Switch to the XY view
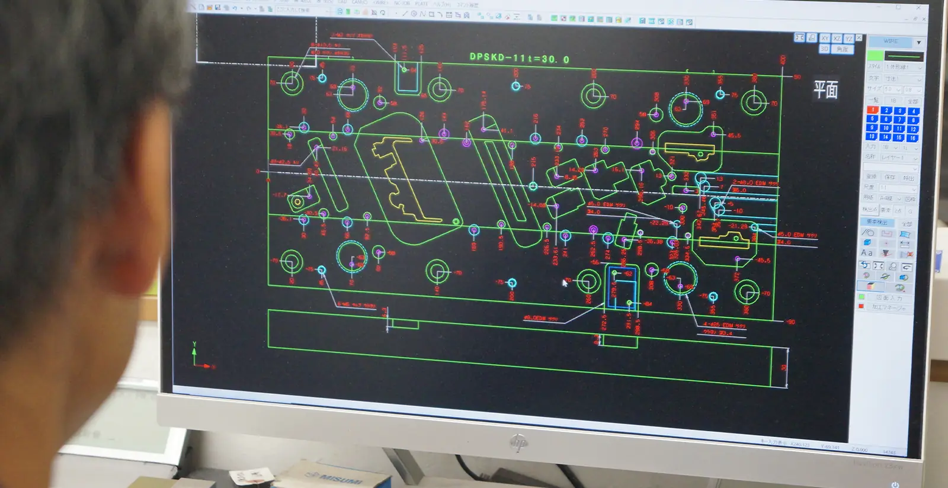Viewport: 948px width, 488px height. click(824, 38)
